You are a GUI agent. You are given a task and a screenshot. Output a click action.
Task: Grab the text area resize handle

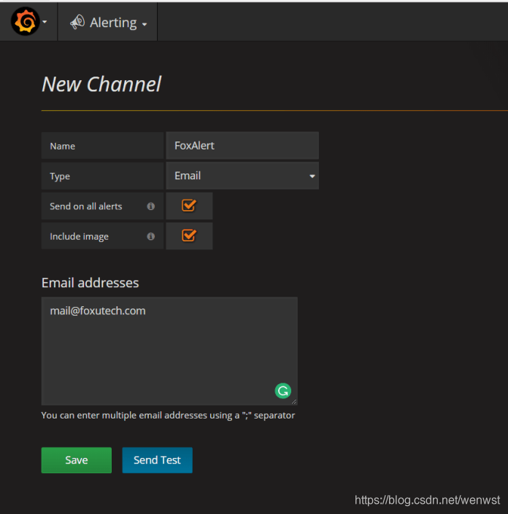pyautogui.click(x=294, y=402)
